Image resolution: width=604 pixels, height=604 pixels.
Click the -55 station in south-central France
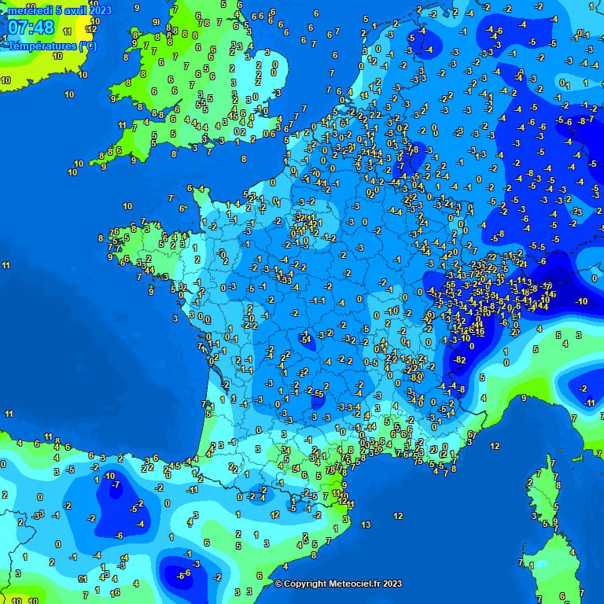[318, 392]
